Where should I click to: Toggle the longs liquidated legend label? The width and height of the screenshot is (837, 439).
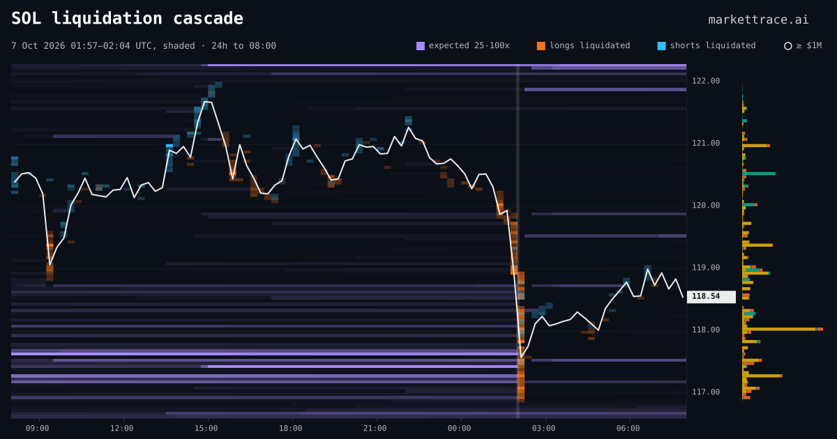coord(589,45)
